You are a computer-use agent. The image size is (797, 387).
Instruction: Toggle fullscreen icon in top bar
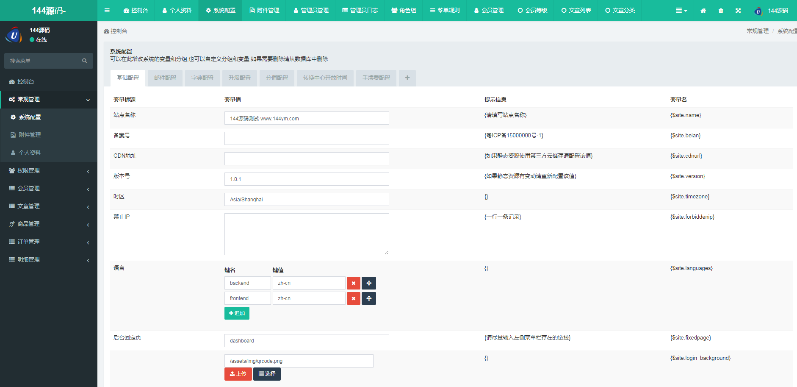point(738,11)
